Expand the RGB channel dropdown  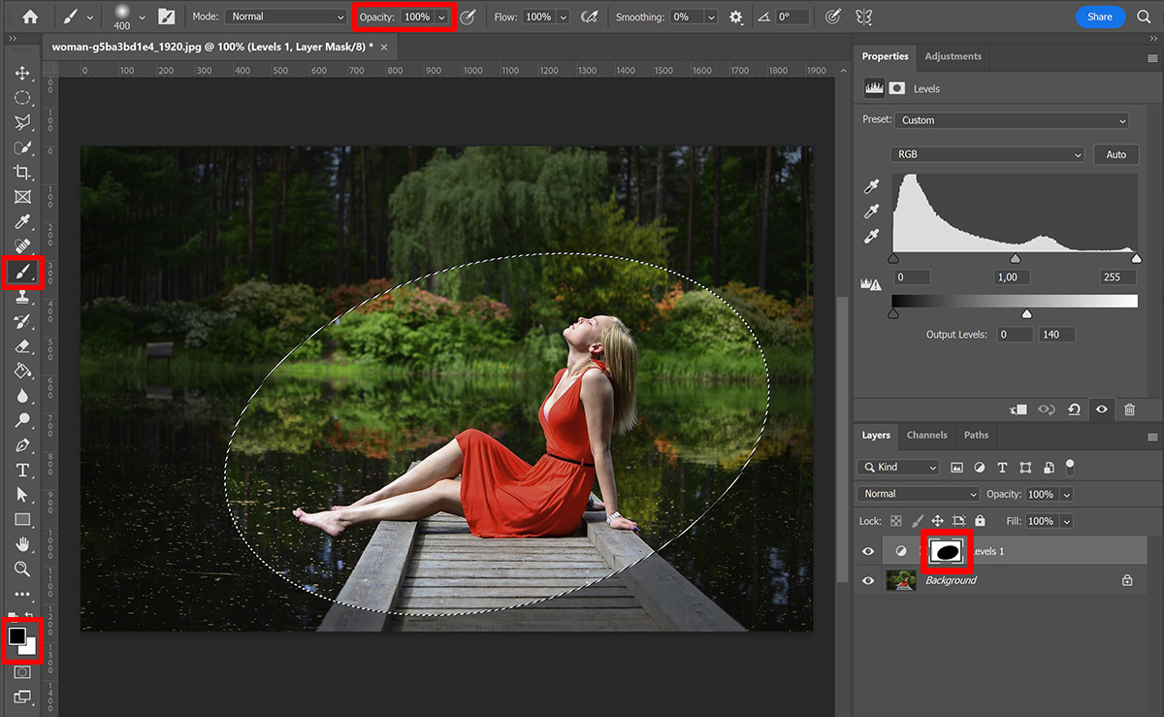[987, 154]
